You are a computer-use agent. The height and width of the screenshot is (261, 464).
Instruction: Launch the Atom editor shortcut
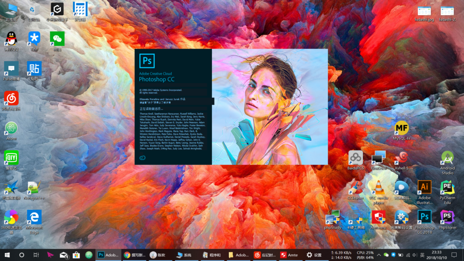point(11,131)
